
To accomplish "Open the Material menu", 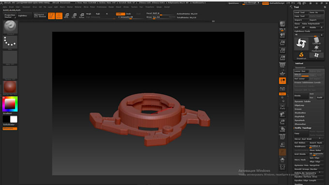I will click(x=78, y=7).
